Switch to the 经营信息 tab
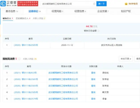Screen dimensions: 140x108 click(80, 11)
